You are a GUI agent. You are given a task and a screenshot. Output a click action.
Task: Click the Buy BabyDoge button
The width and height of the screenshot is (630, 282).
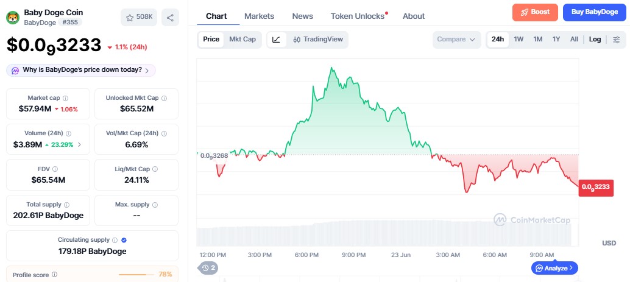pos(595,12)
